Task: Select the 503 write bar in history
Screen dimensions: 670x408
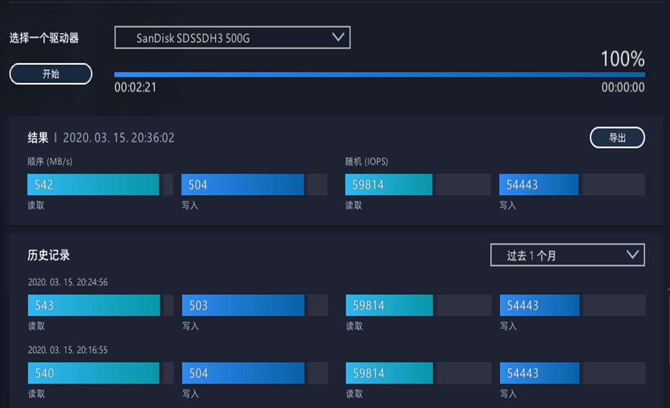Action: tap(243, 305)
